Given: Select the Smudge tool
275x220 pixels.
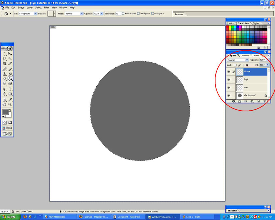Looking at the screenshot, I should pos(4,84).
